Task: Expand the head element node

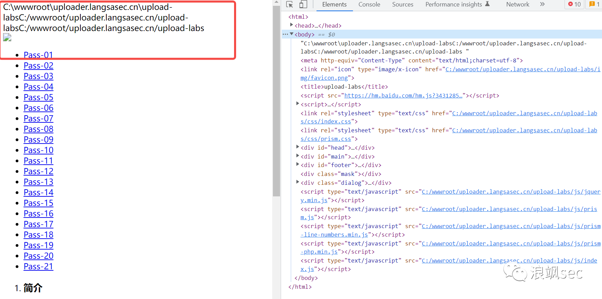Action: [292, 25]
